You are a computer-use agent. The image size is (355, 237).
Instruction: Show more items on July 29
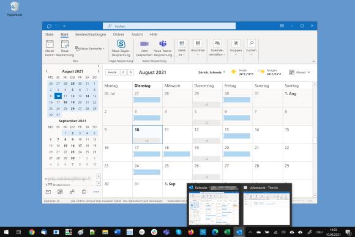[206, 104]
